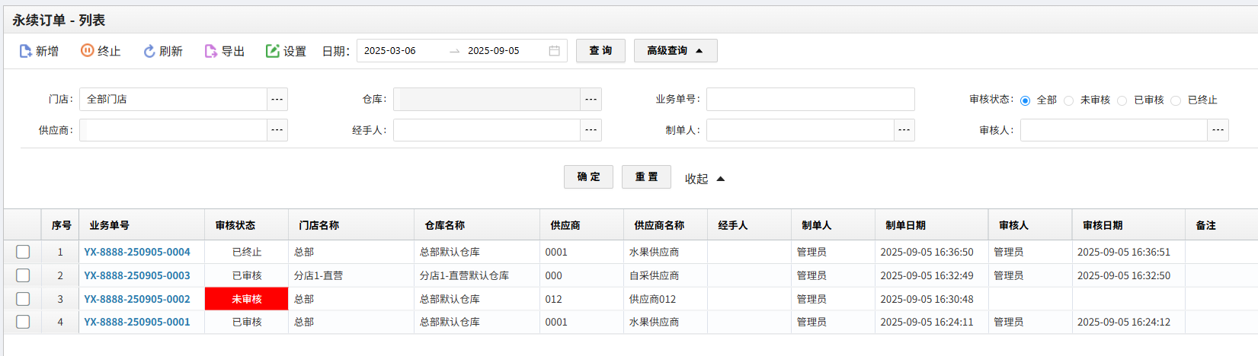Click the 门店名称 column header

pyautogui.click(x=352, y=225)
